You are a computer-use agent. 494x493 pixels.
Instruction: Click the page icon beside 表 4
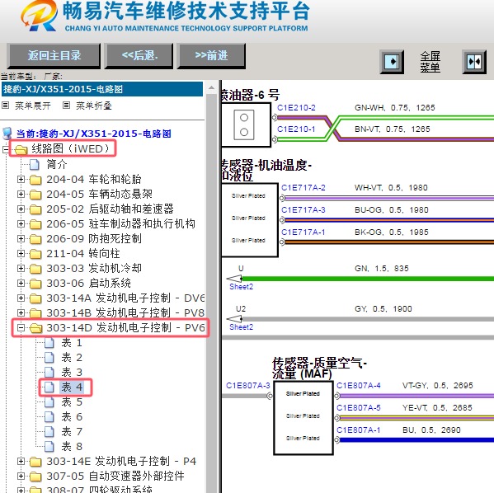click(x=49, y=387)
